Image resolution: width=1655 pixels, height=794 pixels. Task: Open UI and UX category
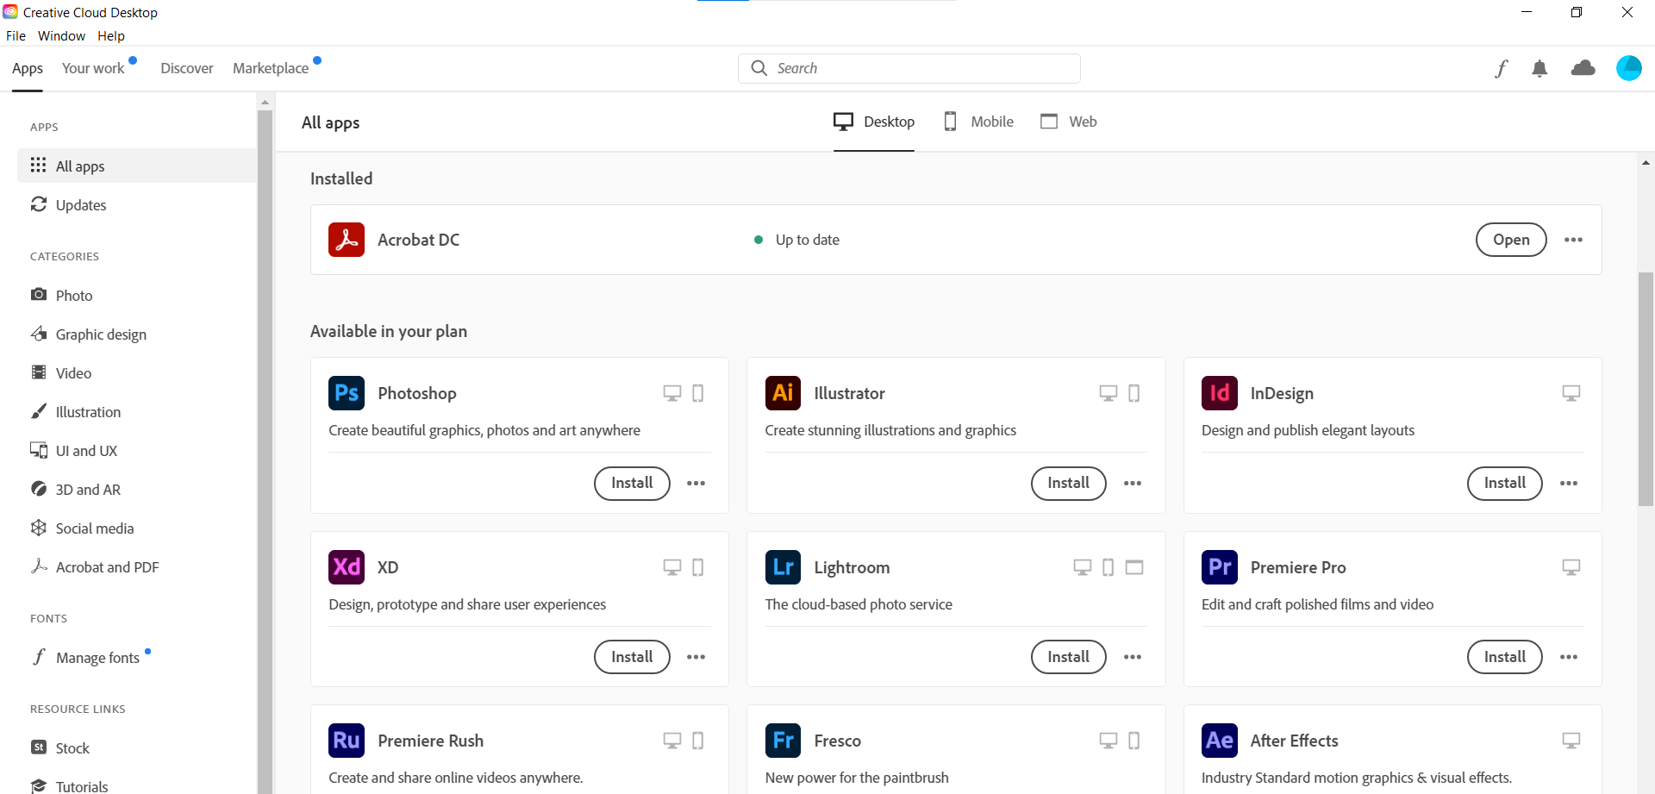click(86, 451)
